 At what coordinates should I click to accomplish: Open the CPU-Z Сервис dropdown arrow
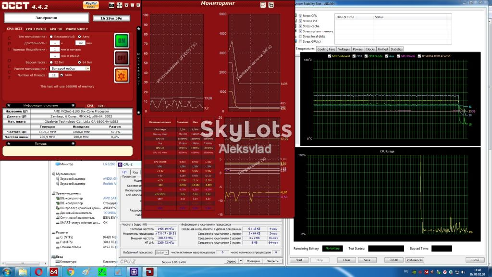click(241, 261)
